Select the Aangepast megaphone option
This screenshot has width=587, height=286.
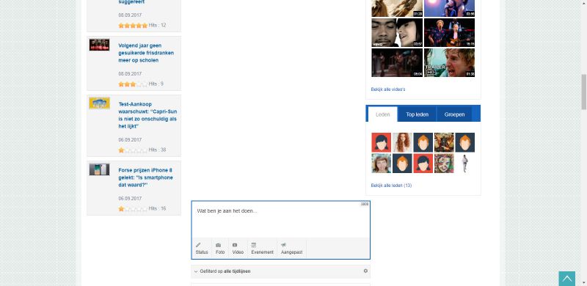[x=291, y=248]
